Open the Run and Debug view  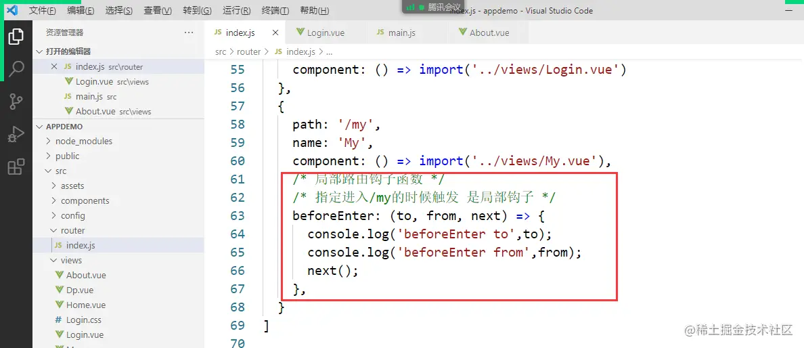coord(16,135)
